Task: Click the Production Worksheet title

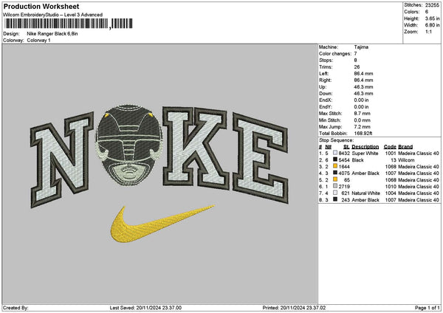Action: click(x=41, y=6)
